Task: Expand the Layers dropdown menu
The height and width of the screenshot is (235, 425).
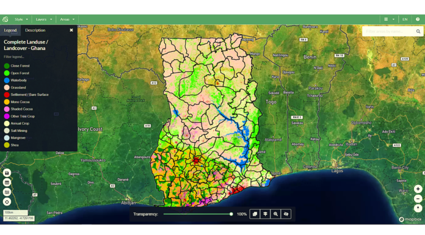Action: 43,20
